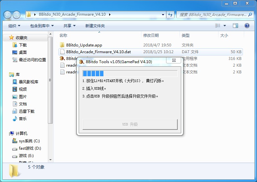Click the blue help question mark icon

247,26
